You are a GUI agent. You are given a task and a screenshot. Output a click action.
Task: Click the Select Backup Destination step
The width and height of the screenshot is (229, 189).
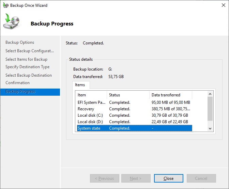coord(29,75)
